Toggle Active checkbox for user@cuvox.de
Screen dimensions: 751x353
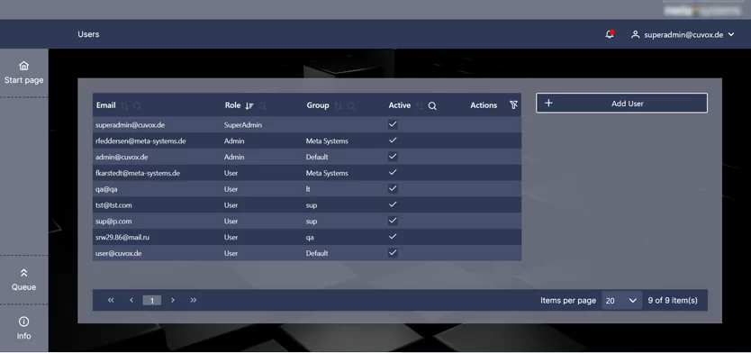393,253
